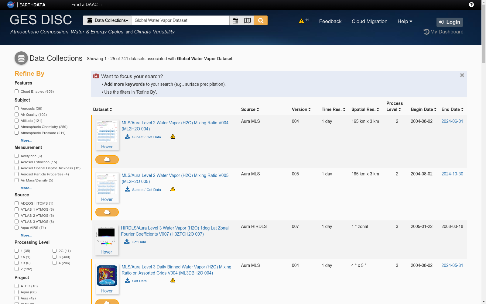Check the Atmospheric Chemistry (259) filter
Screen dimensions: 486x304
(17, 127)
